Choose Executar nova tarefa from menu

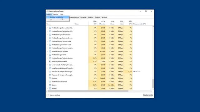click(57, 17)
